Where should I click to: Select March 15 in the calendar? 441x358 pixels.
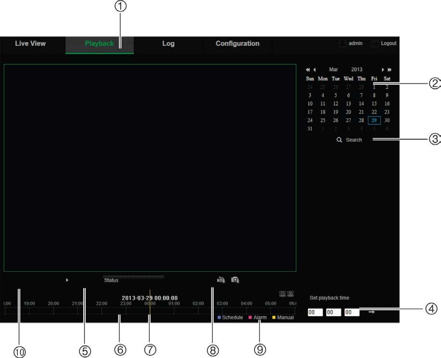coord(374,104)
